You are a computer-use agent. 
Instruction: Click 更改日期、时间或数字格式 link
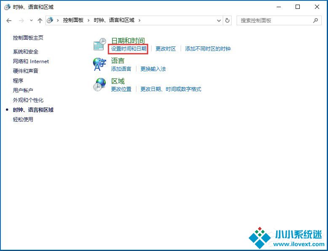click(x=171, y=89)
